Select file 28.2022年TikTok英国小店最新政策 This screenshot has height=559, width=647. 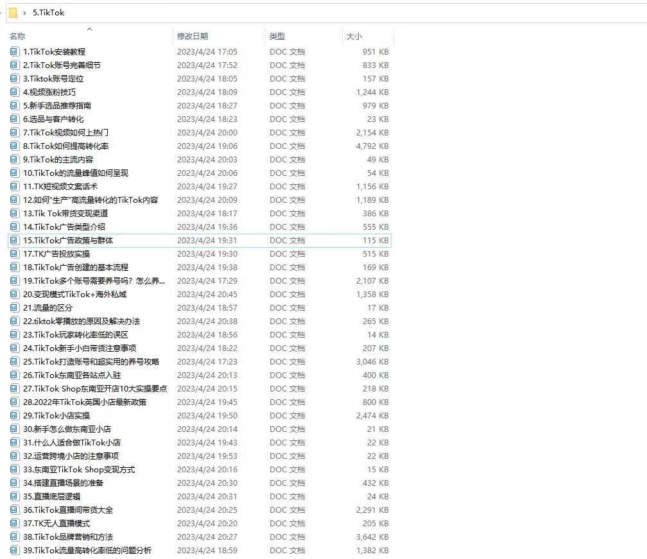[85, 402]
